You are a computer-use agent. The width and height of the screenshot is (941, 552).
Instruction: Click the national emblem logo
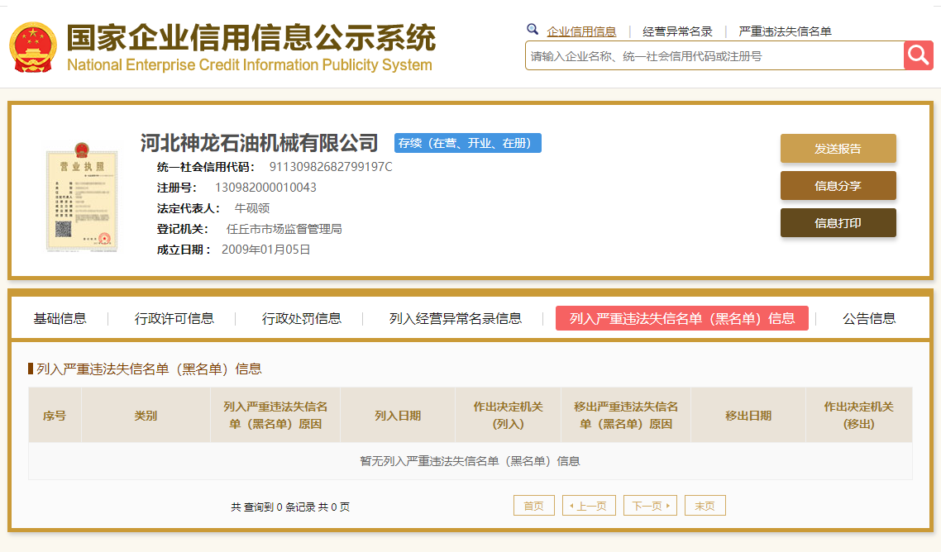[33, 47]
